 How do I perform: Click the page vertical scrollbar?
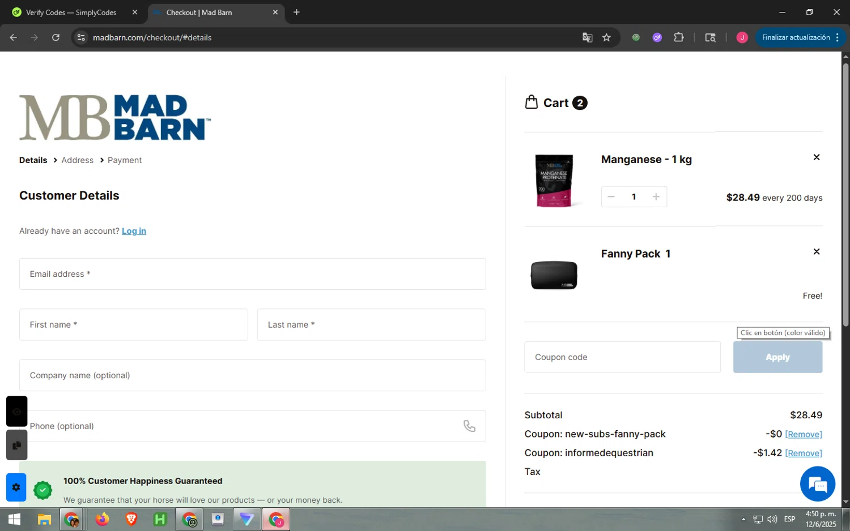click(845, 195)
